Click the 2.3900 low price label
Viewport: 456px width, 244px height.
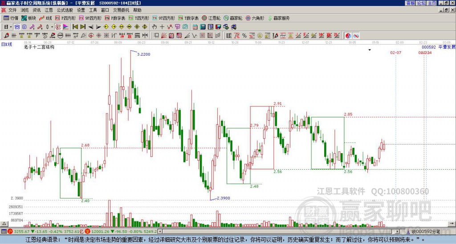224,198
